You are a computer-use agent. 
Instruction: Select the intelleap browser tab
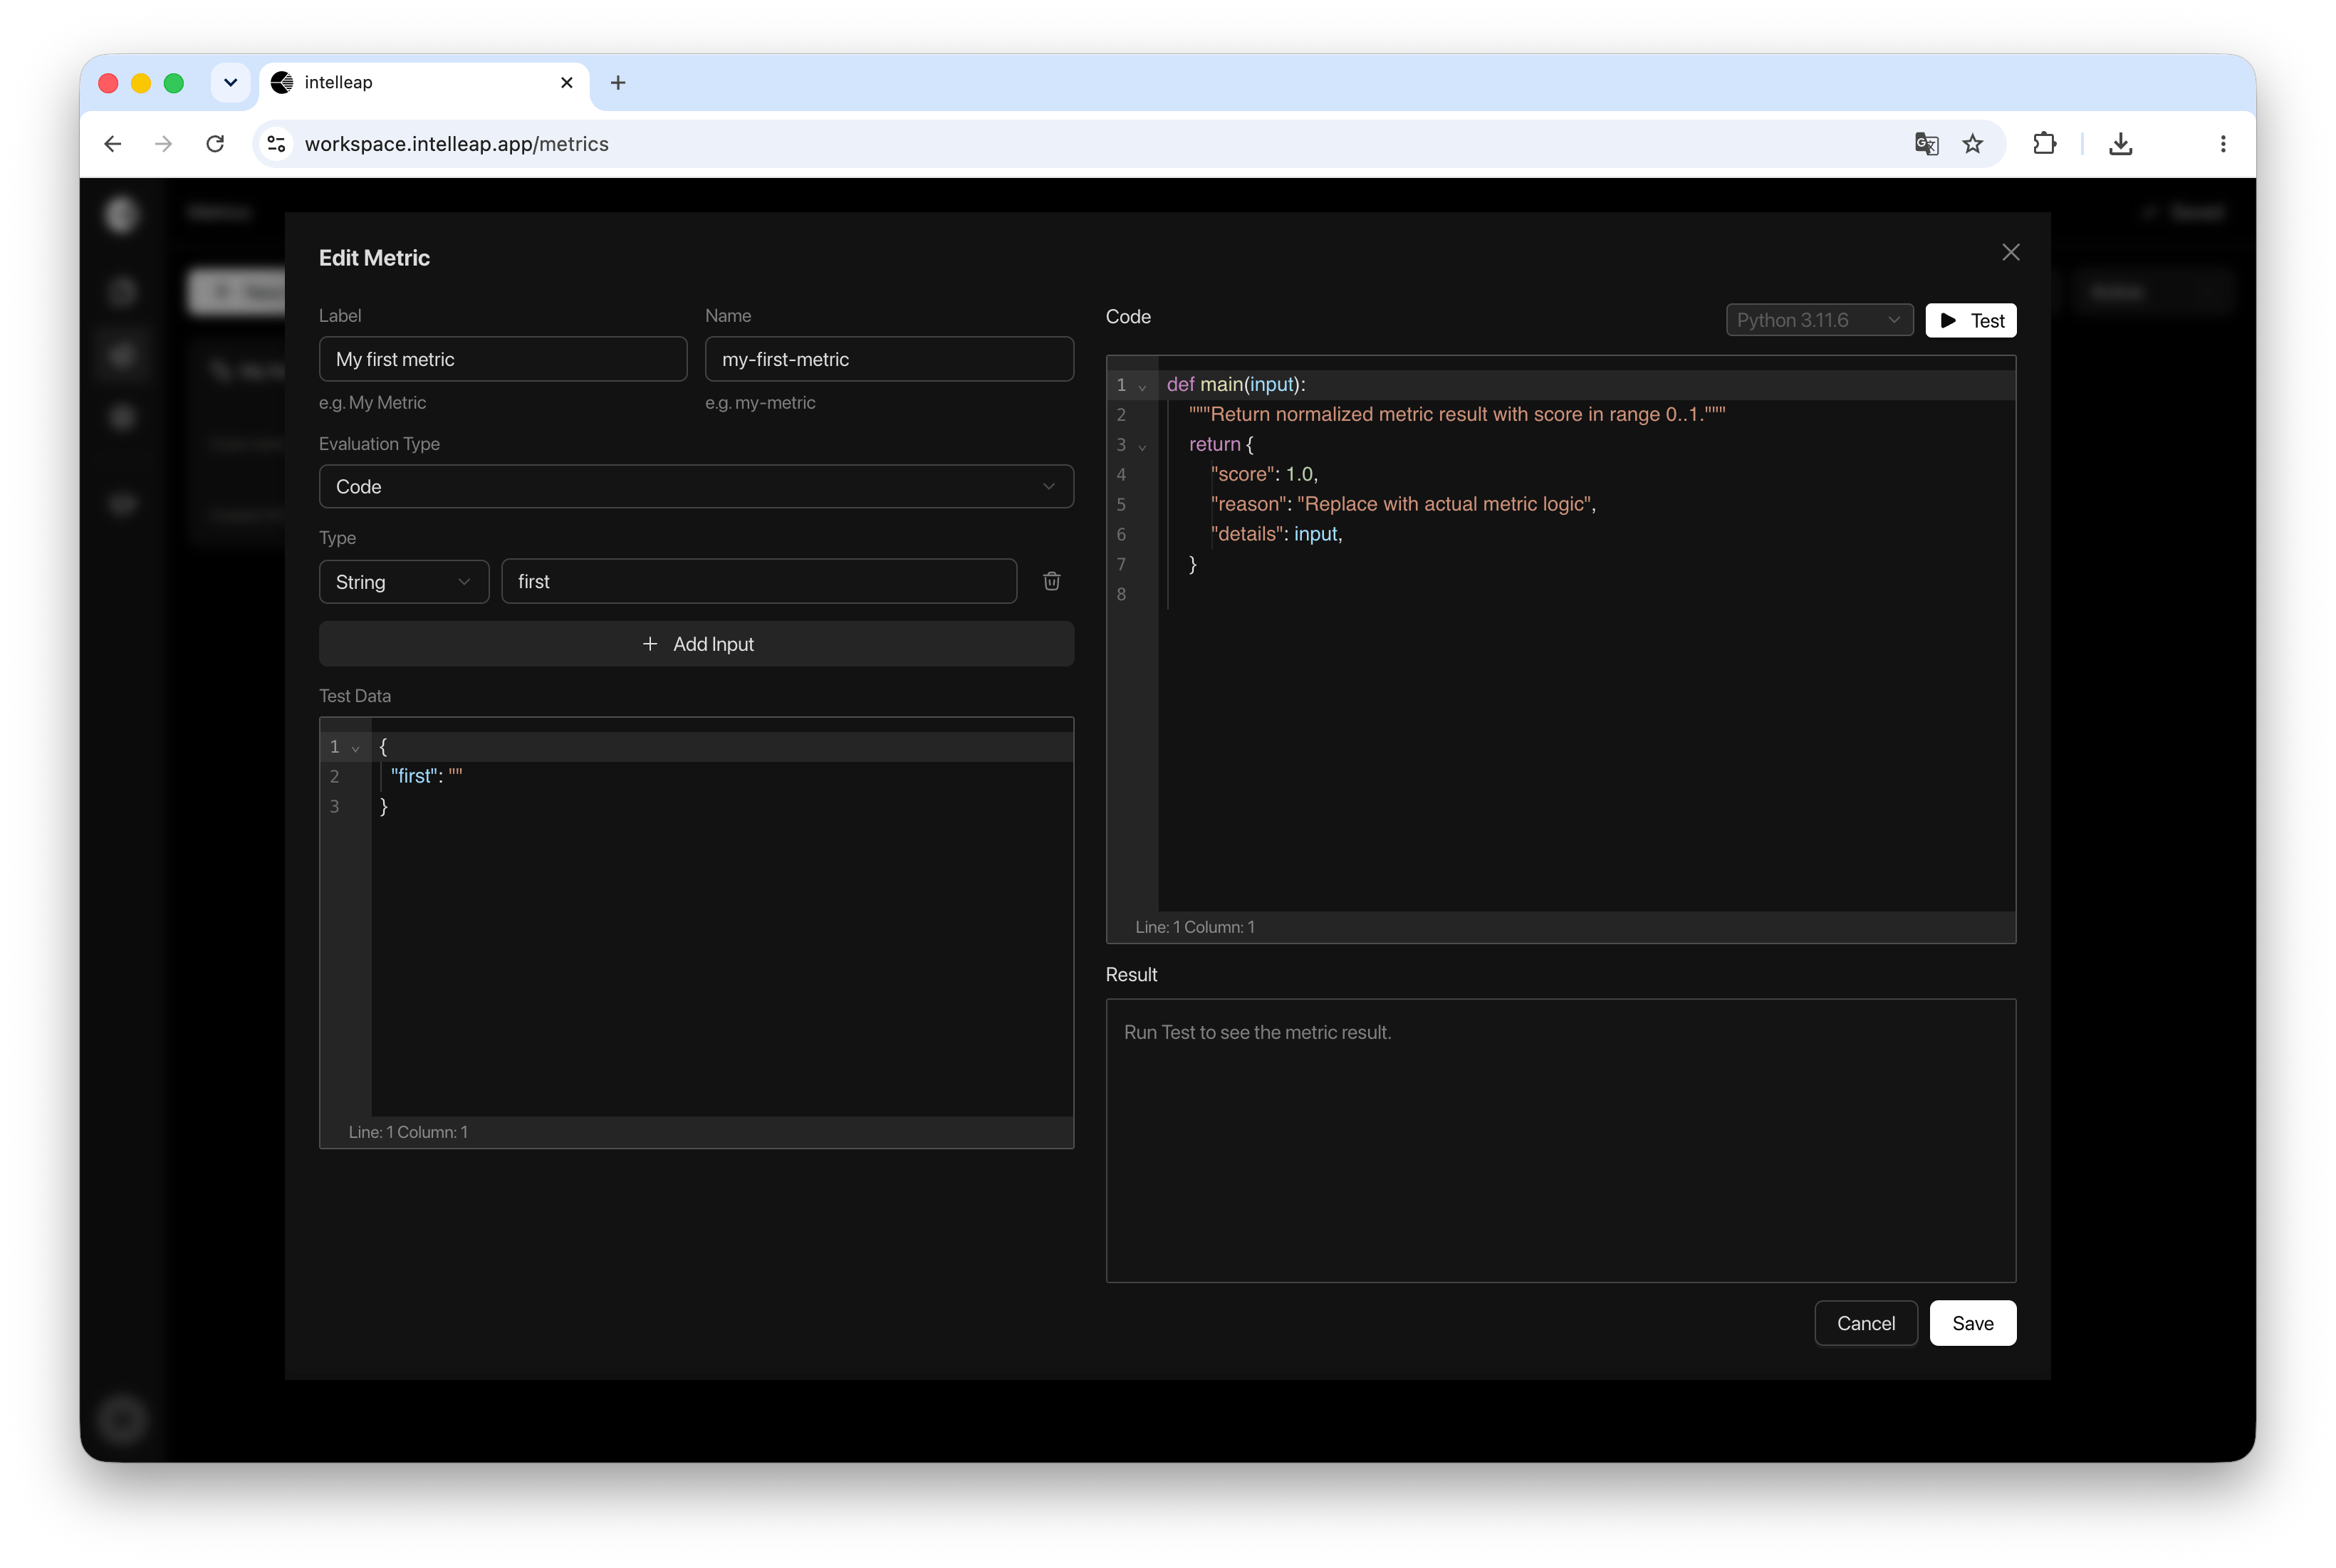[x=424, y=83]
